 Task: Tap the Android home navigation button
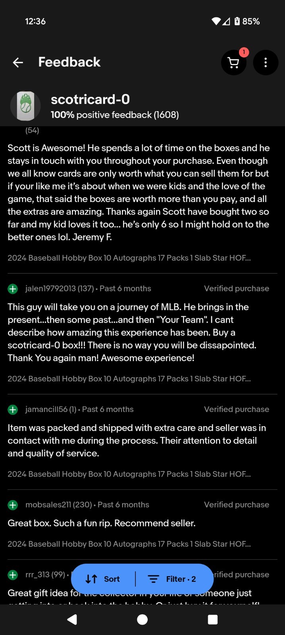[x=142, y=620]
